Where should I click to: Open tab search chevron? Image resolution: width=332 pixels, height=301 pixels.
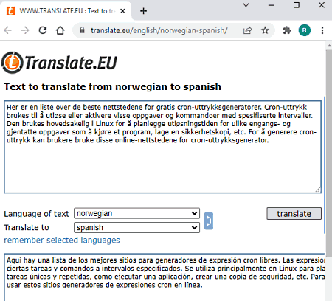(x=246, y=5)
